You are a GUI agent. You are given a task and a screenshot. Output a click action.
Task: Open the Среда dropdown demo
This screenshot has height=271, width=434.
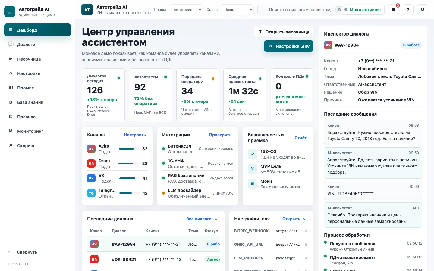point(237,10)
